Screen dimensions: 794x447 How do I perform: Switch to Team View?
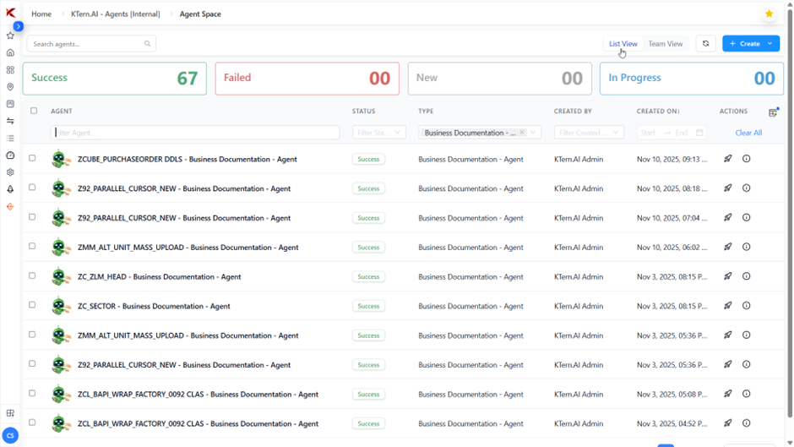(x=665, y=44)
